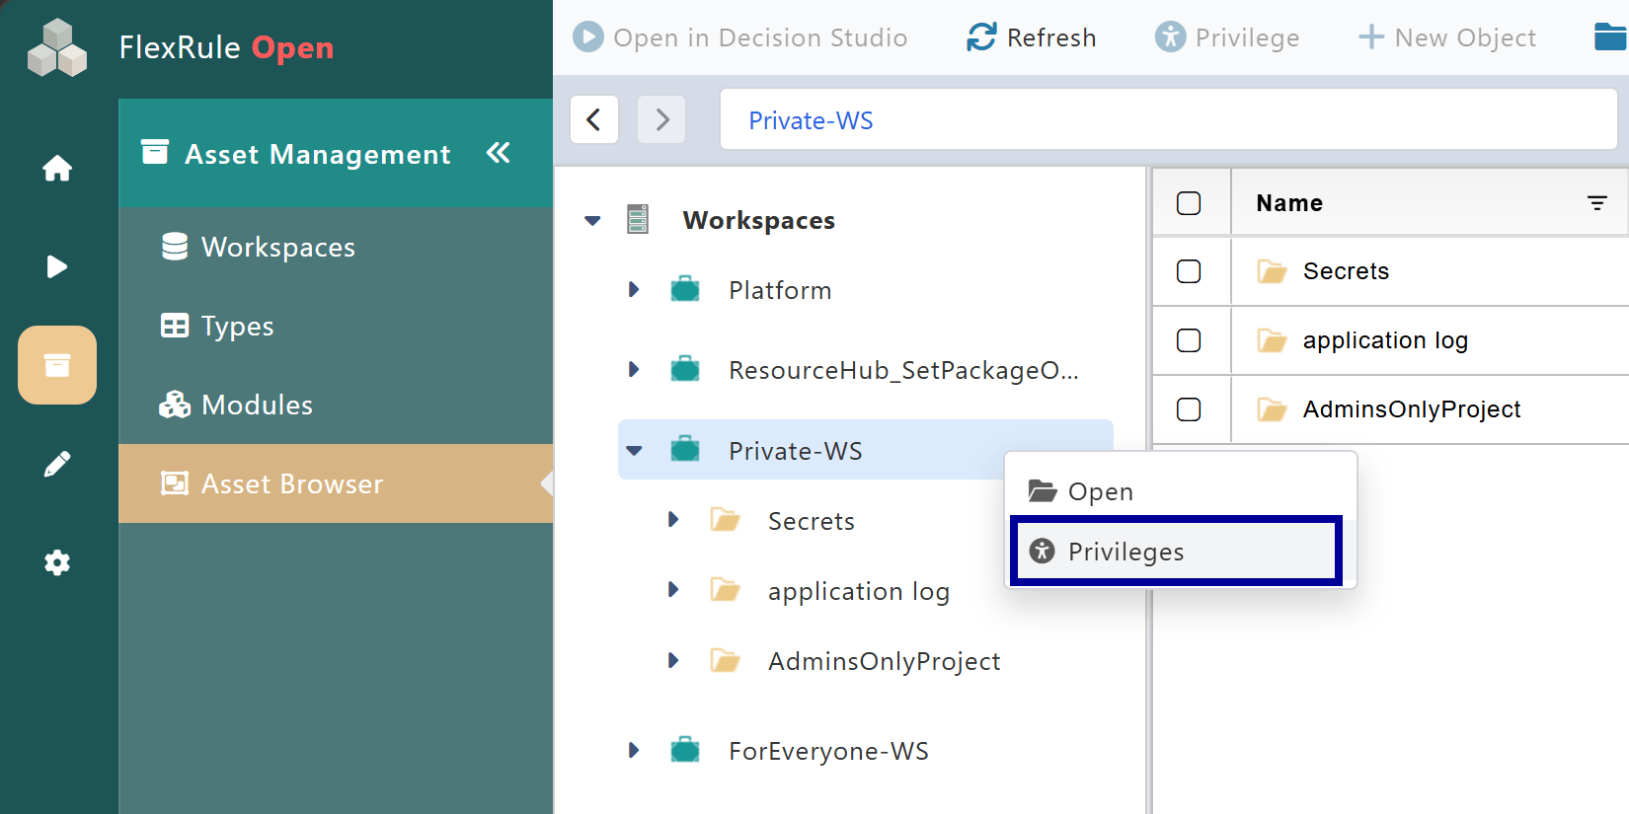
Task: Expand the Secrets folder in tree
Action: 673,520
